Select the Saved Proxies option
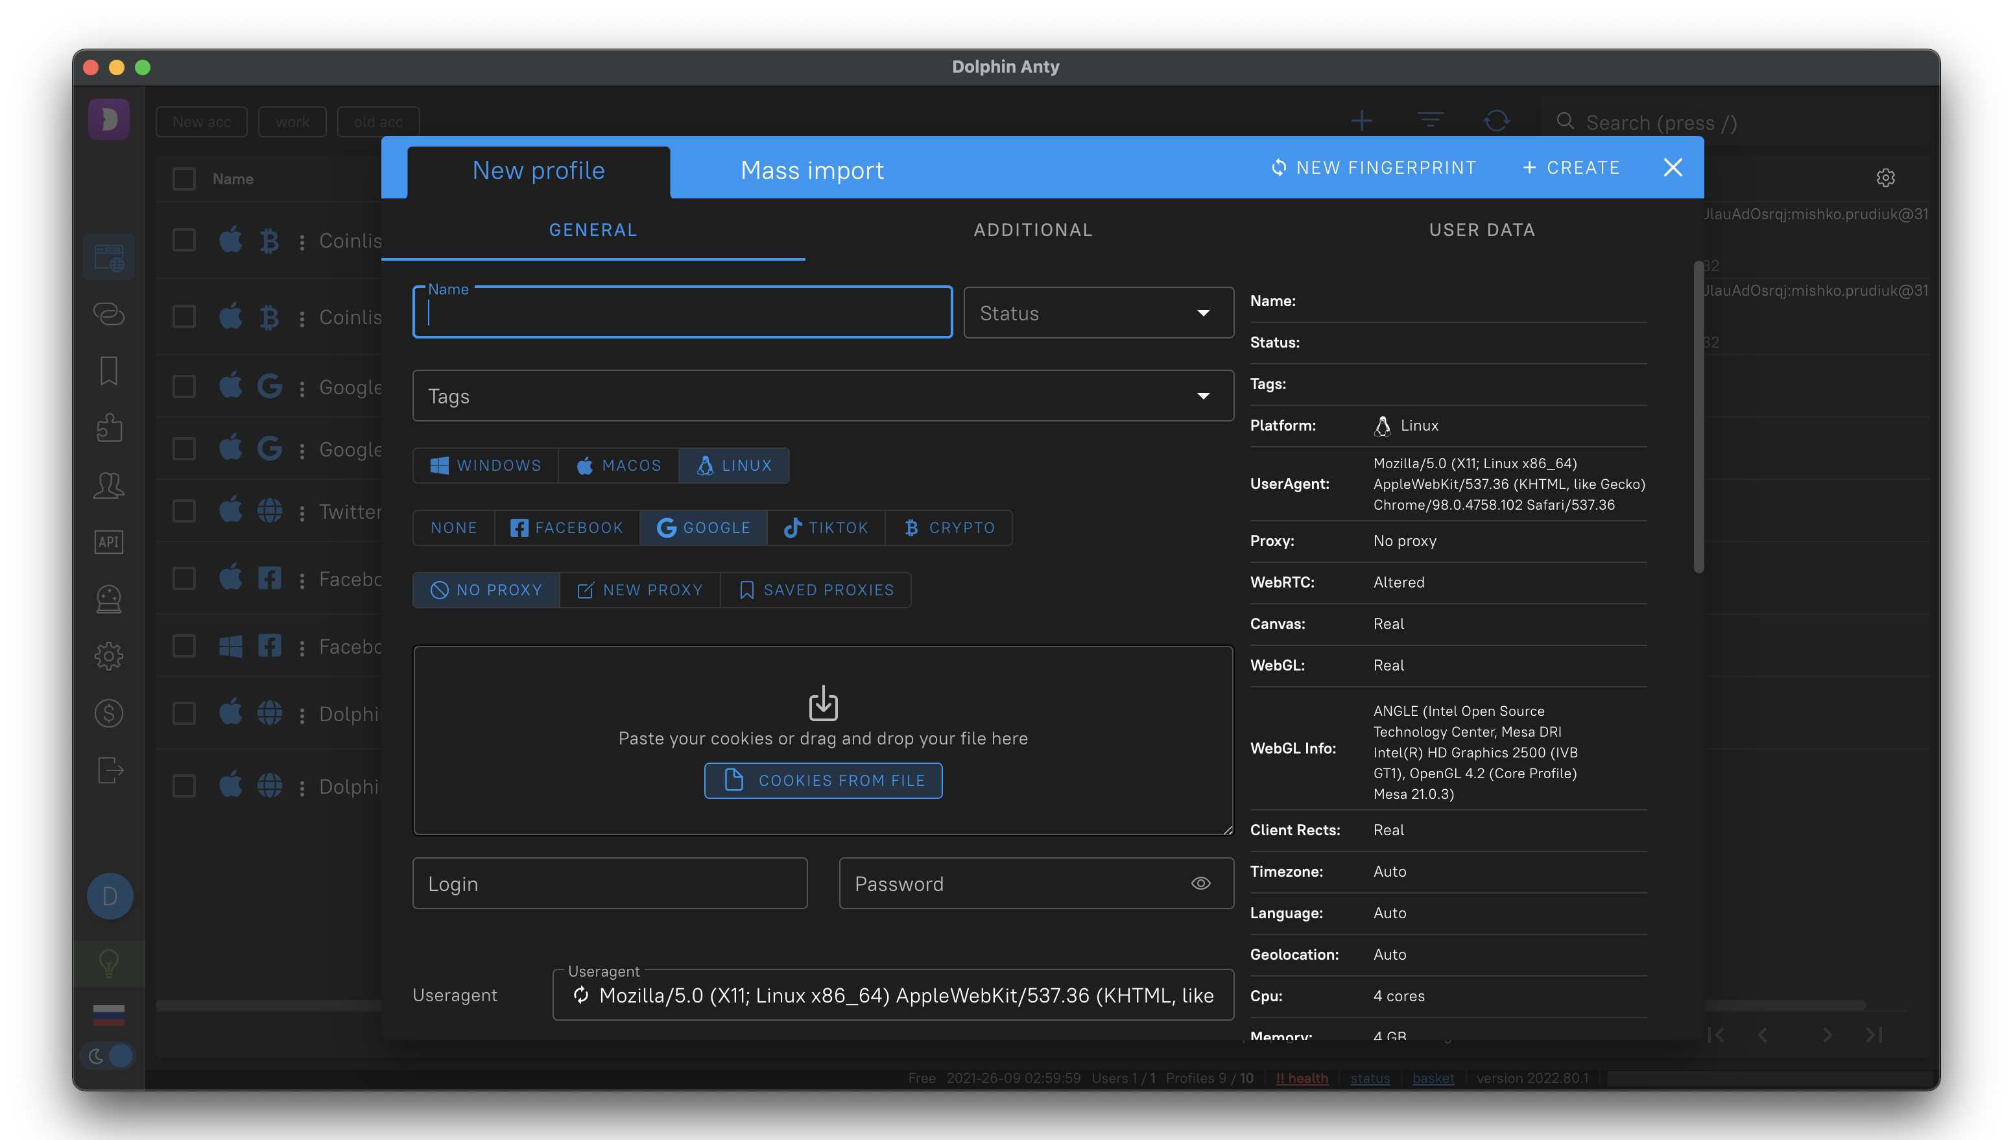 [815, 589]
